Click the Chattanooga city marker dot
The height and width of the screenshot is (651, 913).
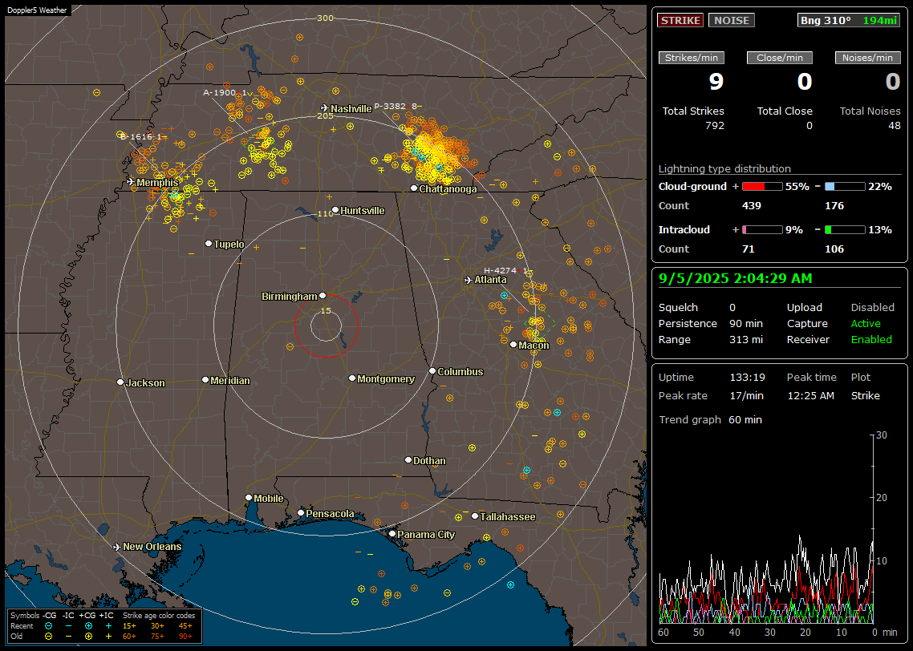(413, 188)
